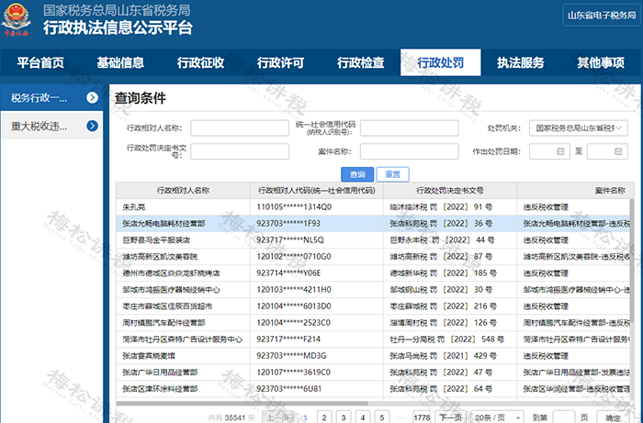Open the end date calendar icon
This screenshot has height=423, width=643.
coord(618,151)
